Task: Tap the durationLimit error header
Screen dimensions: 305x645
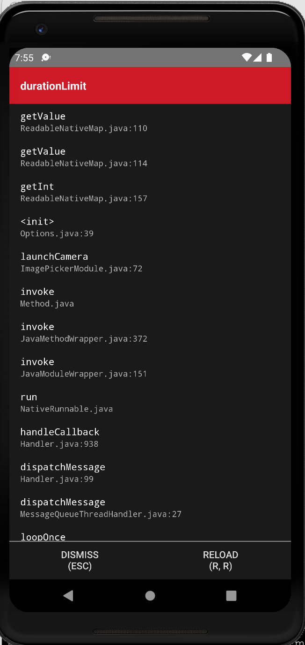Action: pyautogui.click(x=53, y=86)
